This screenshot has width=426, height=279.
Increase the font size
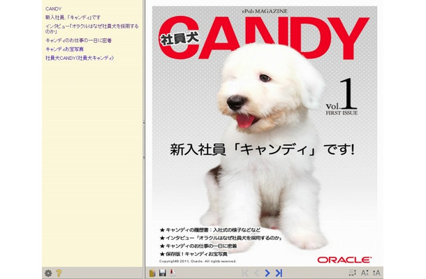[x=376, y=273]
